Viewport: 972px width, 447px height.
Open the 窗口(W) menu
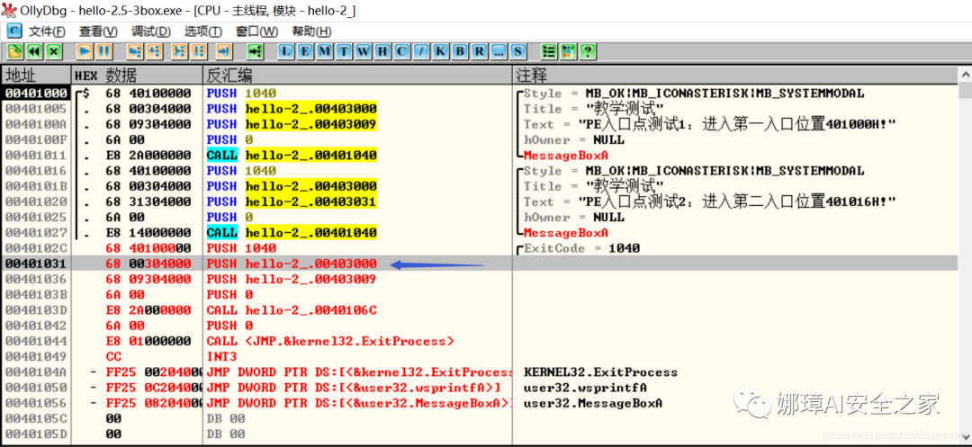pos(256,31)
